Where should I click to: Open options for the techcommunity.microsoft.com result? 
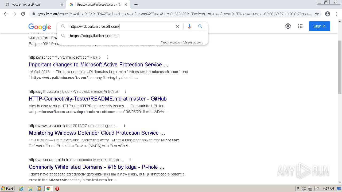107,57
